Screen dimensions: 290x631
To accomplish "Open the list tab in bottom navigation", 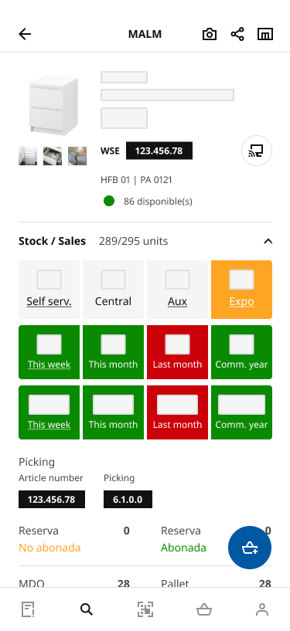I will click(28, 609).
